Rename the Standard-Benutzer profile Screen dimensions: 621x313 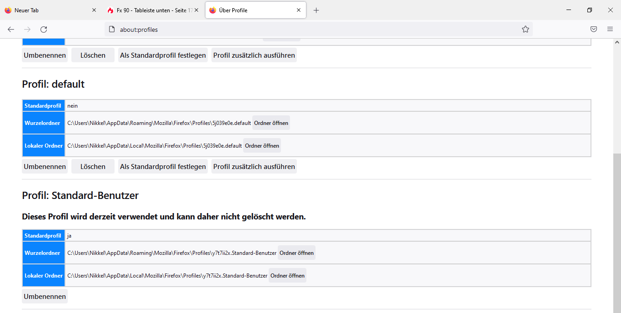(x=45, y=297)
